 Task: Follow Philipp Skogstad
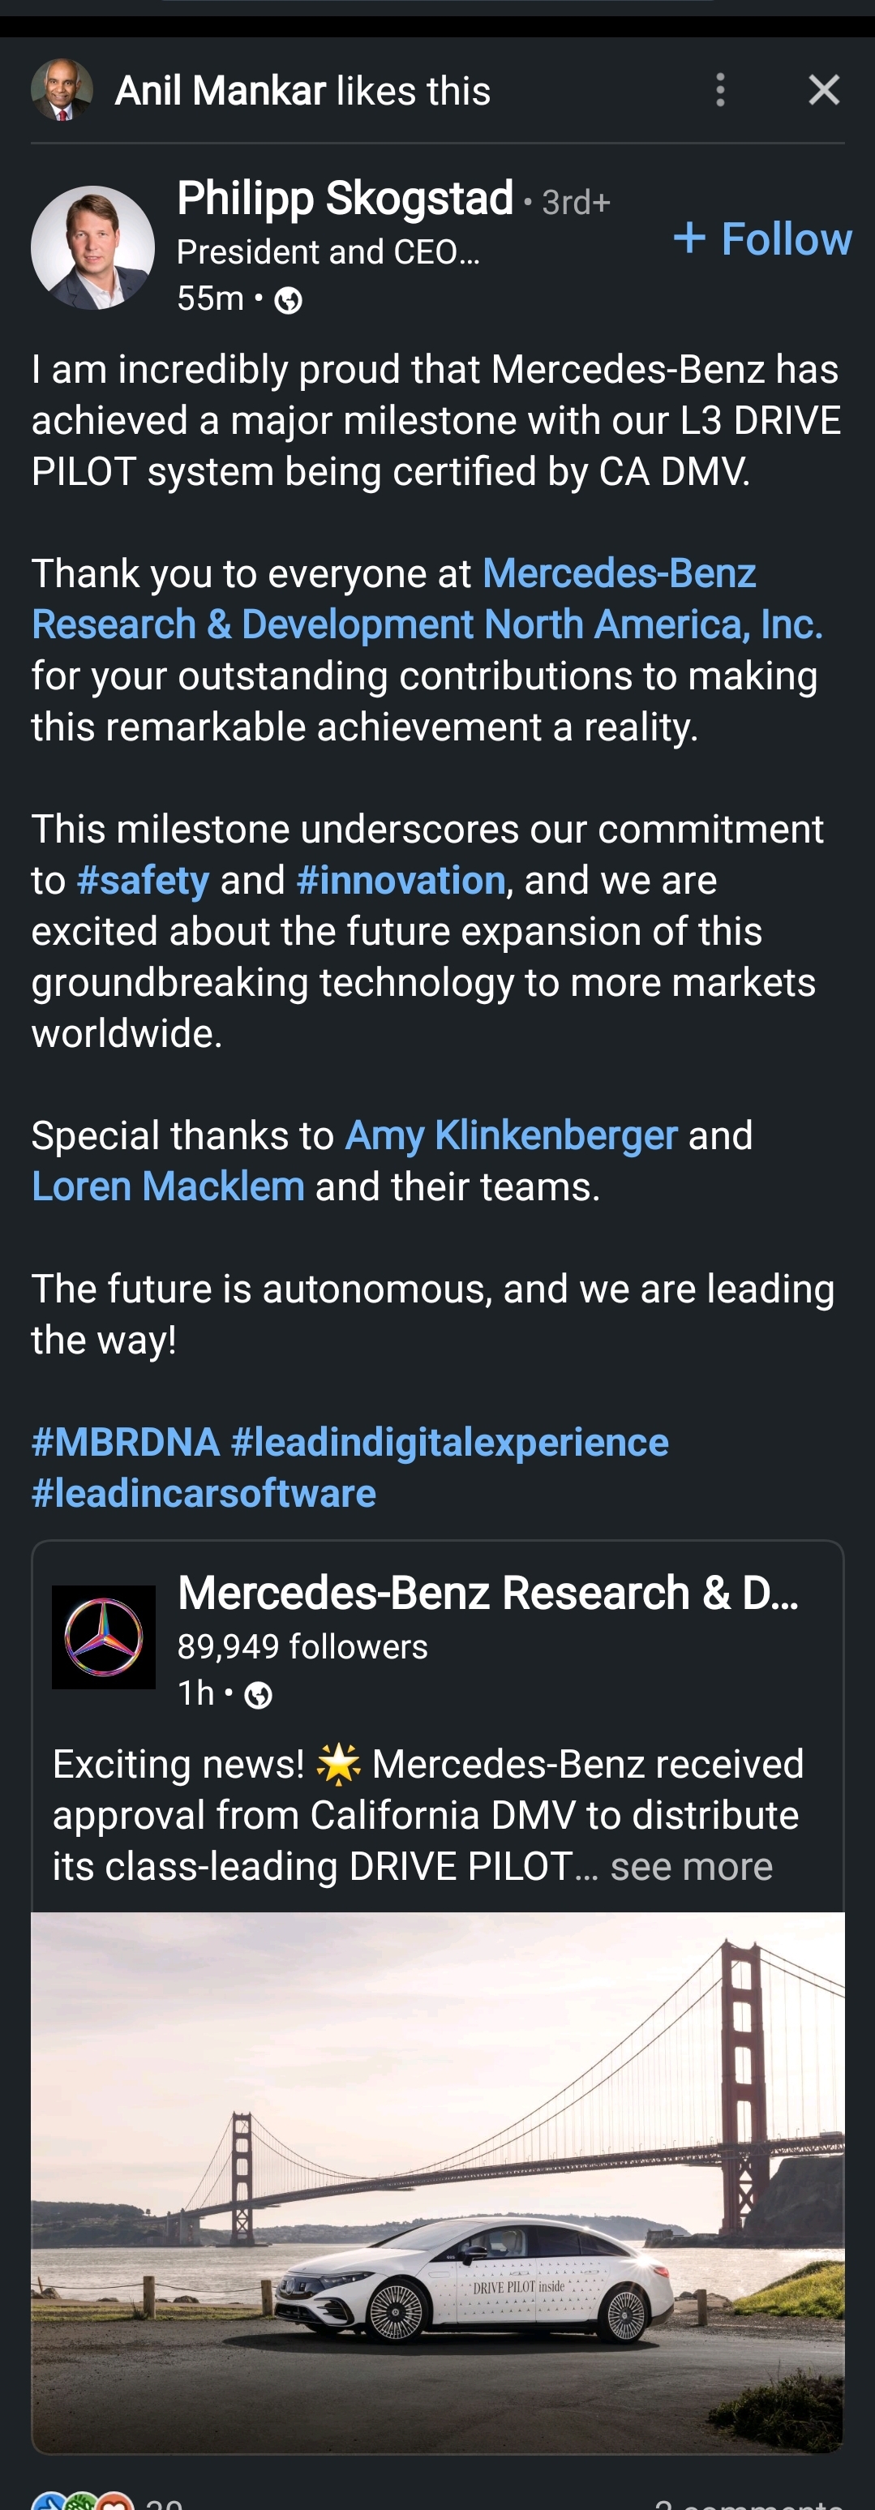tap(762, 238)
